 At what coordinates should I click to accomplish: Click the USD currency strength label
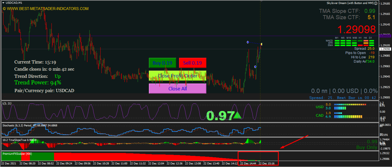tap(320, 107)
